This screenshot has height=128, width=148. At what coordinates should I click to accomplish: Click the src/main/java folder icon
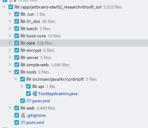pos(29,79)
